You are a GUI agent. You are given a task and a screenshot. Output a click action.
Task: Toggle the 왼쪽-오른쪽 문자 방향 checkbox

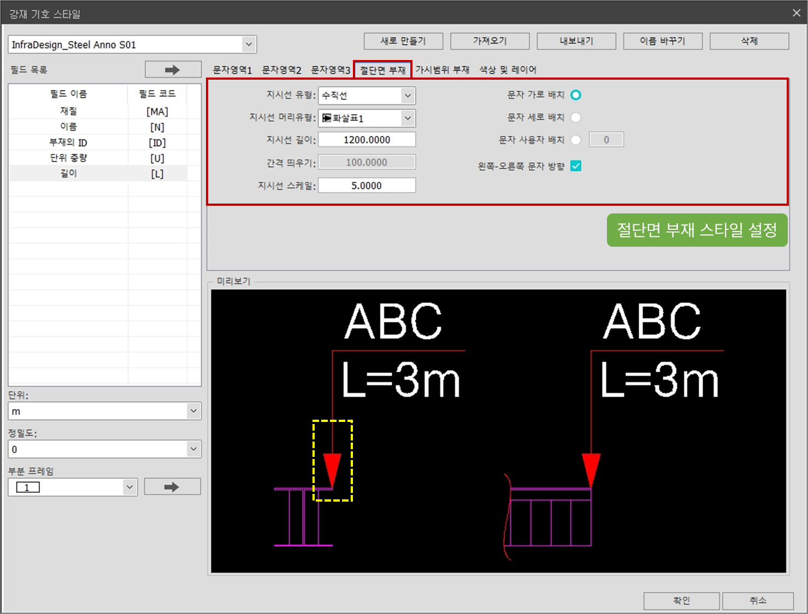pos(576,166)
